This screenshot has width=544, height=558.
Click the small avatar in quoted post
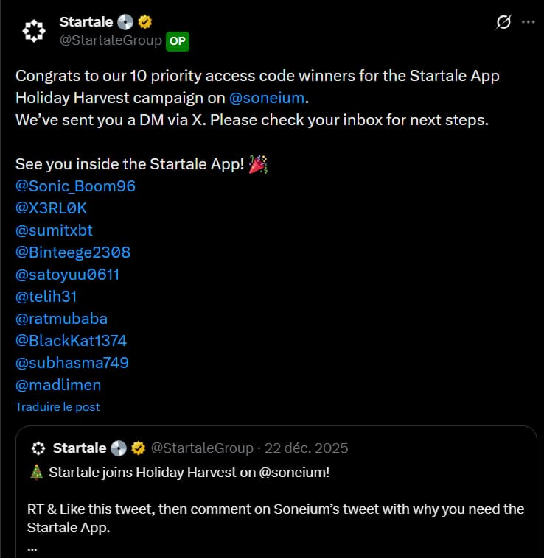[x=38, y=448]
